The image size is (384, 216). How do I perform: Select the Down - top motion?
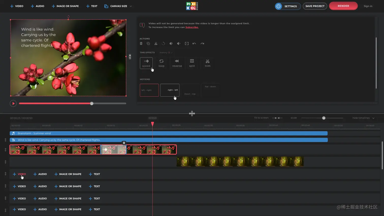point(190,90)
